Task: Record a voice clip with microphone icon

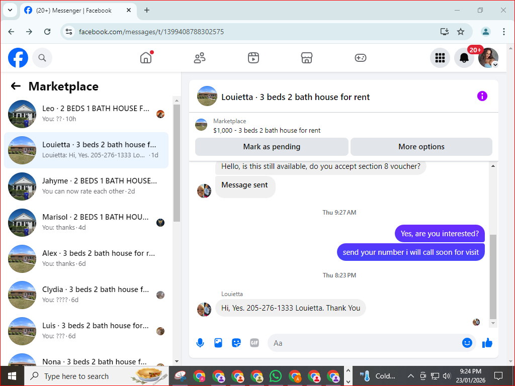Action: (x=200, y=343)
